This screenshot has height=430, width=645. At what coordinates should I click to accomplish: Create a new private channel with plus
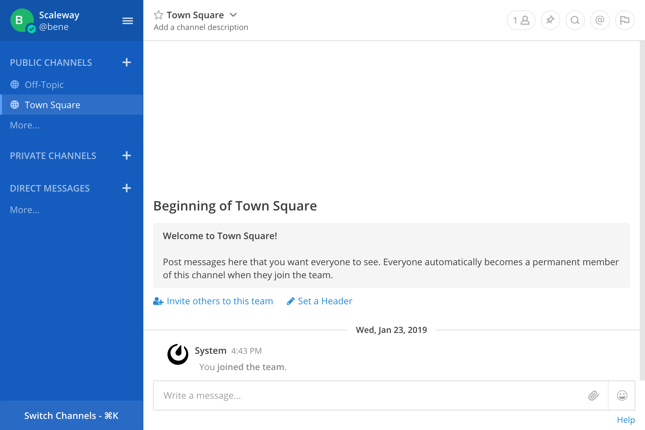(x=127, y=155)
